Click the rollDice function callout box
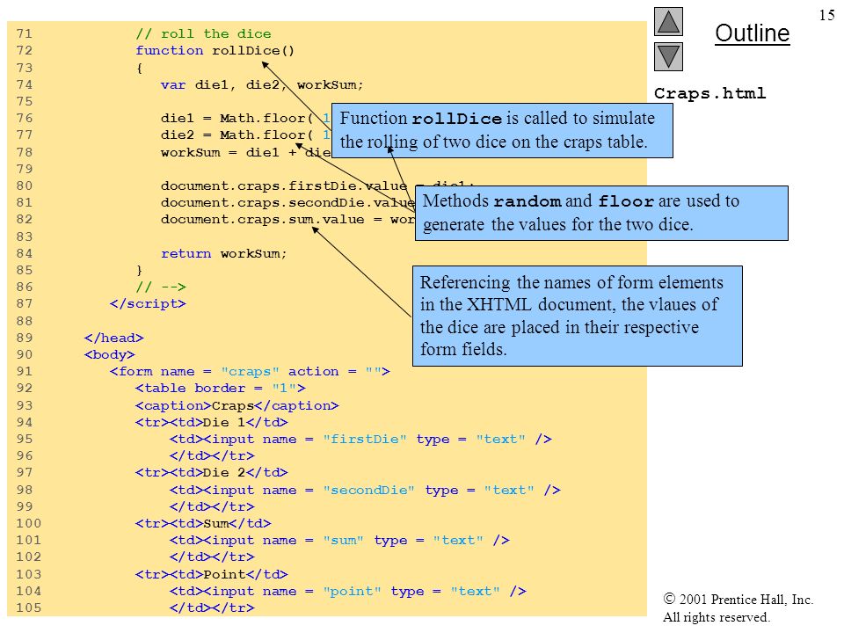Viewport: 844px width, 633px height. click(x=502, y=130)
